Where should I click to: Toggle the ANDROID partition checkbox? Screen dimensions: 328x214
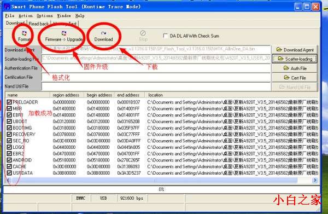point(9,160)
